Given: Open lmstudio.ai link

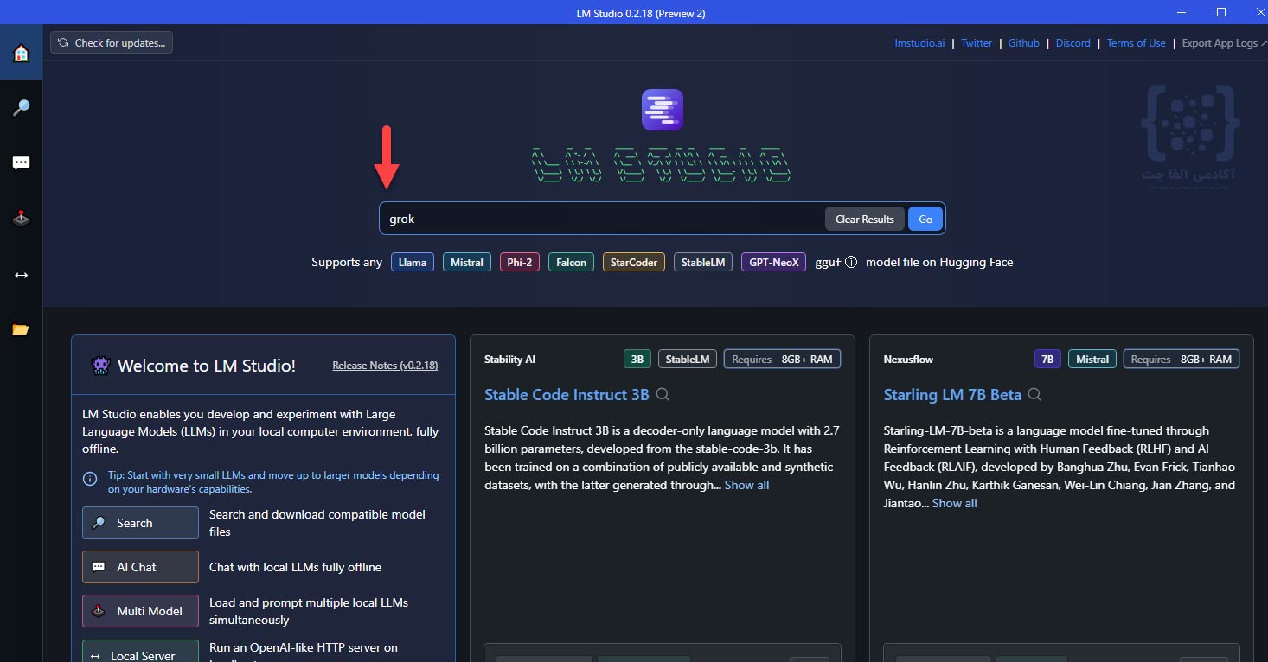Looking at the screenshot, I should click(919, 43).
